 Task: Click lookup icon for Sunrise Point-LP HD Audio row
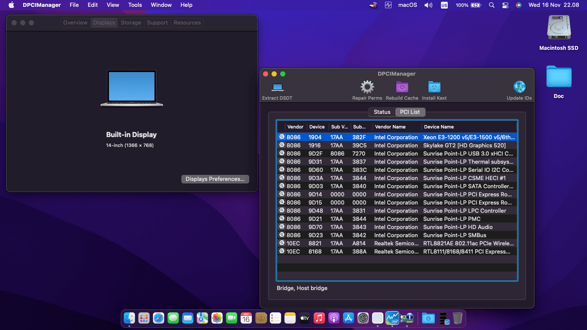click(x=281, y=227)
